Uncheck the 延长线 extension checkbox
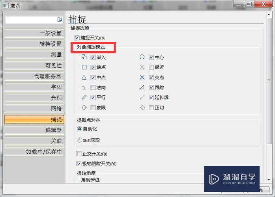Viewport: 275px width, 197px height. 151,98
